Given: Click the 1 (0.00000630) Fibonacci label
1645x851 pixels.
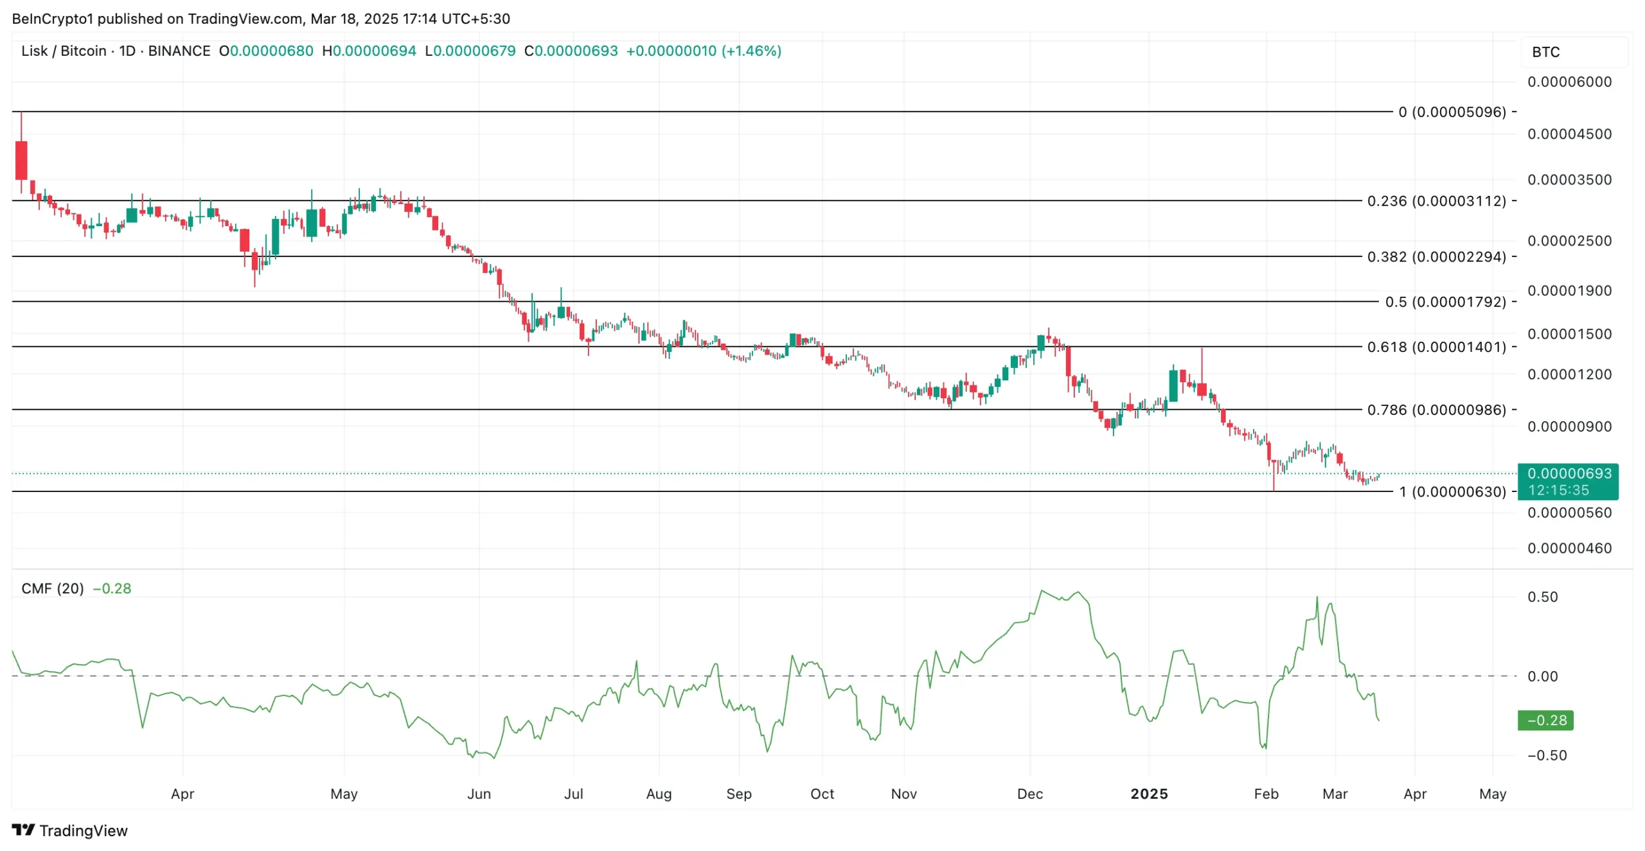Looking at the screenshot, I should pyautogui.click(x=1452, y=492).
